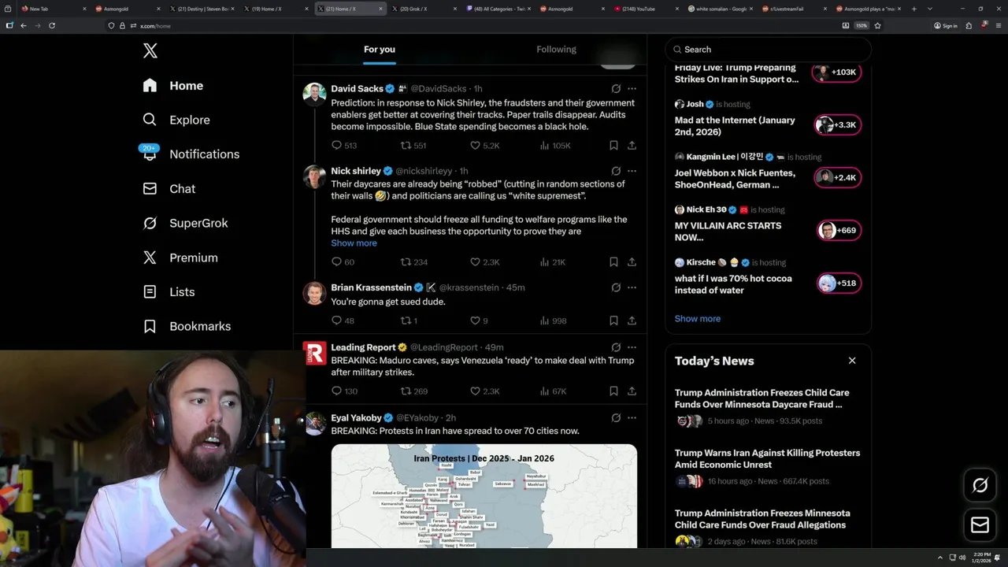Open the Home sidebar item
This screenshot has width=1008, height=567.
click(x=173, y=86)
